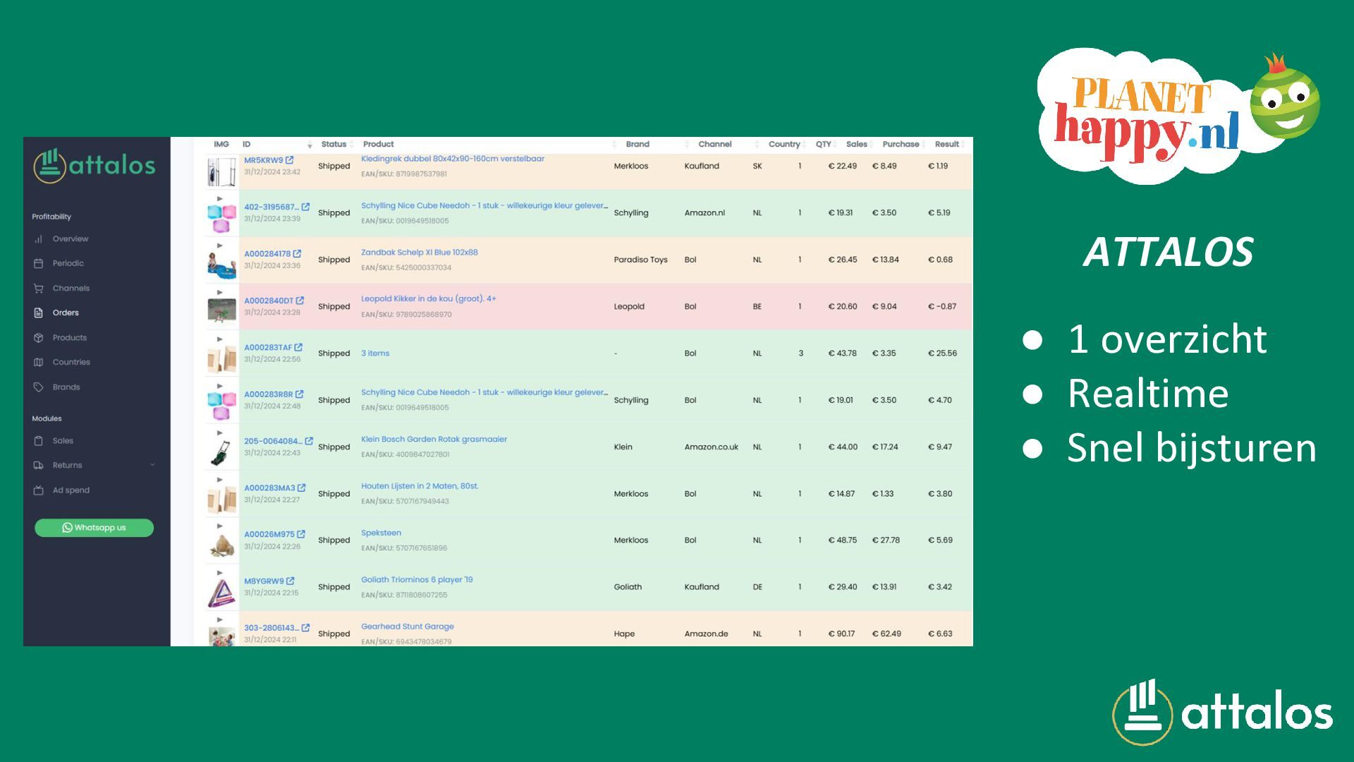Open the Orders menu item

(x=65, y=313)
